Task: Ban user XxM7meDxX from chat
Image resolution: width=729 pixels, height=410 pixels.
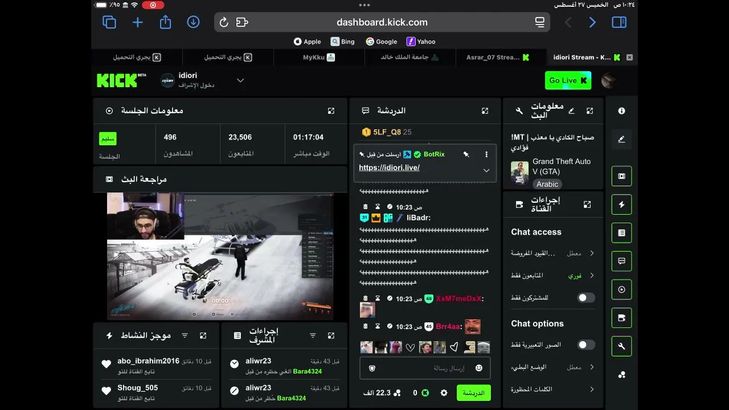Action: [x=390, y=298]
